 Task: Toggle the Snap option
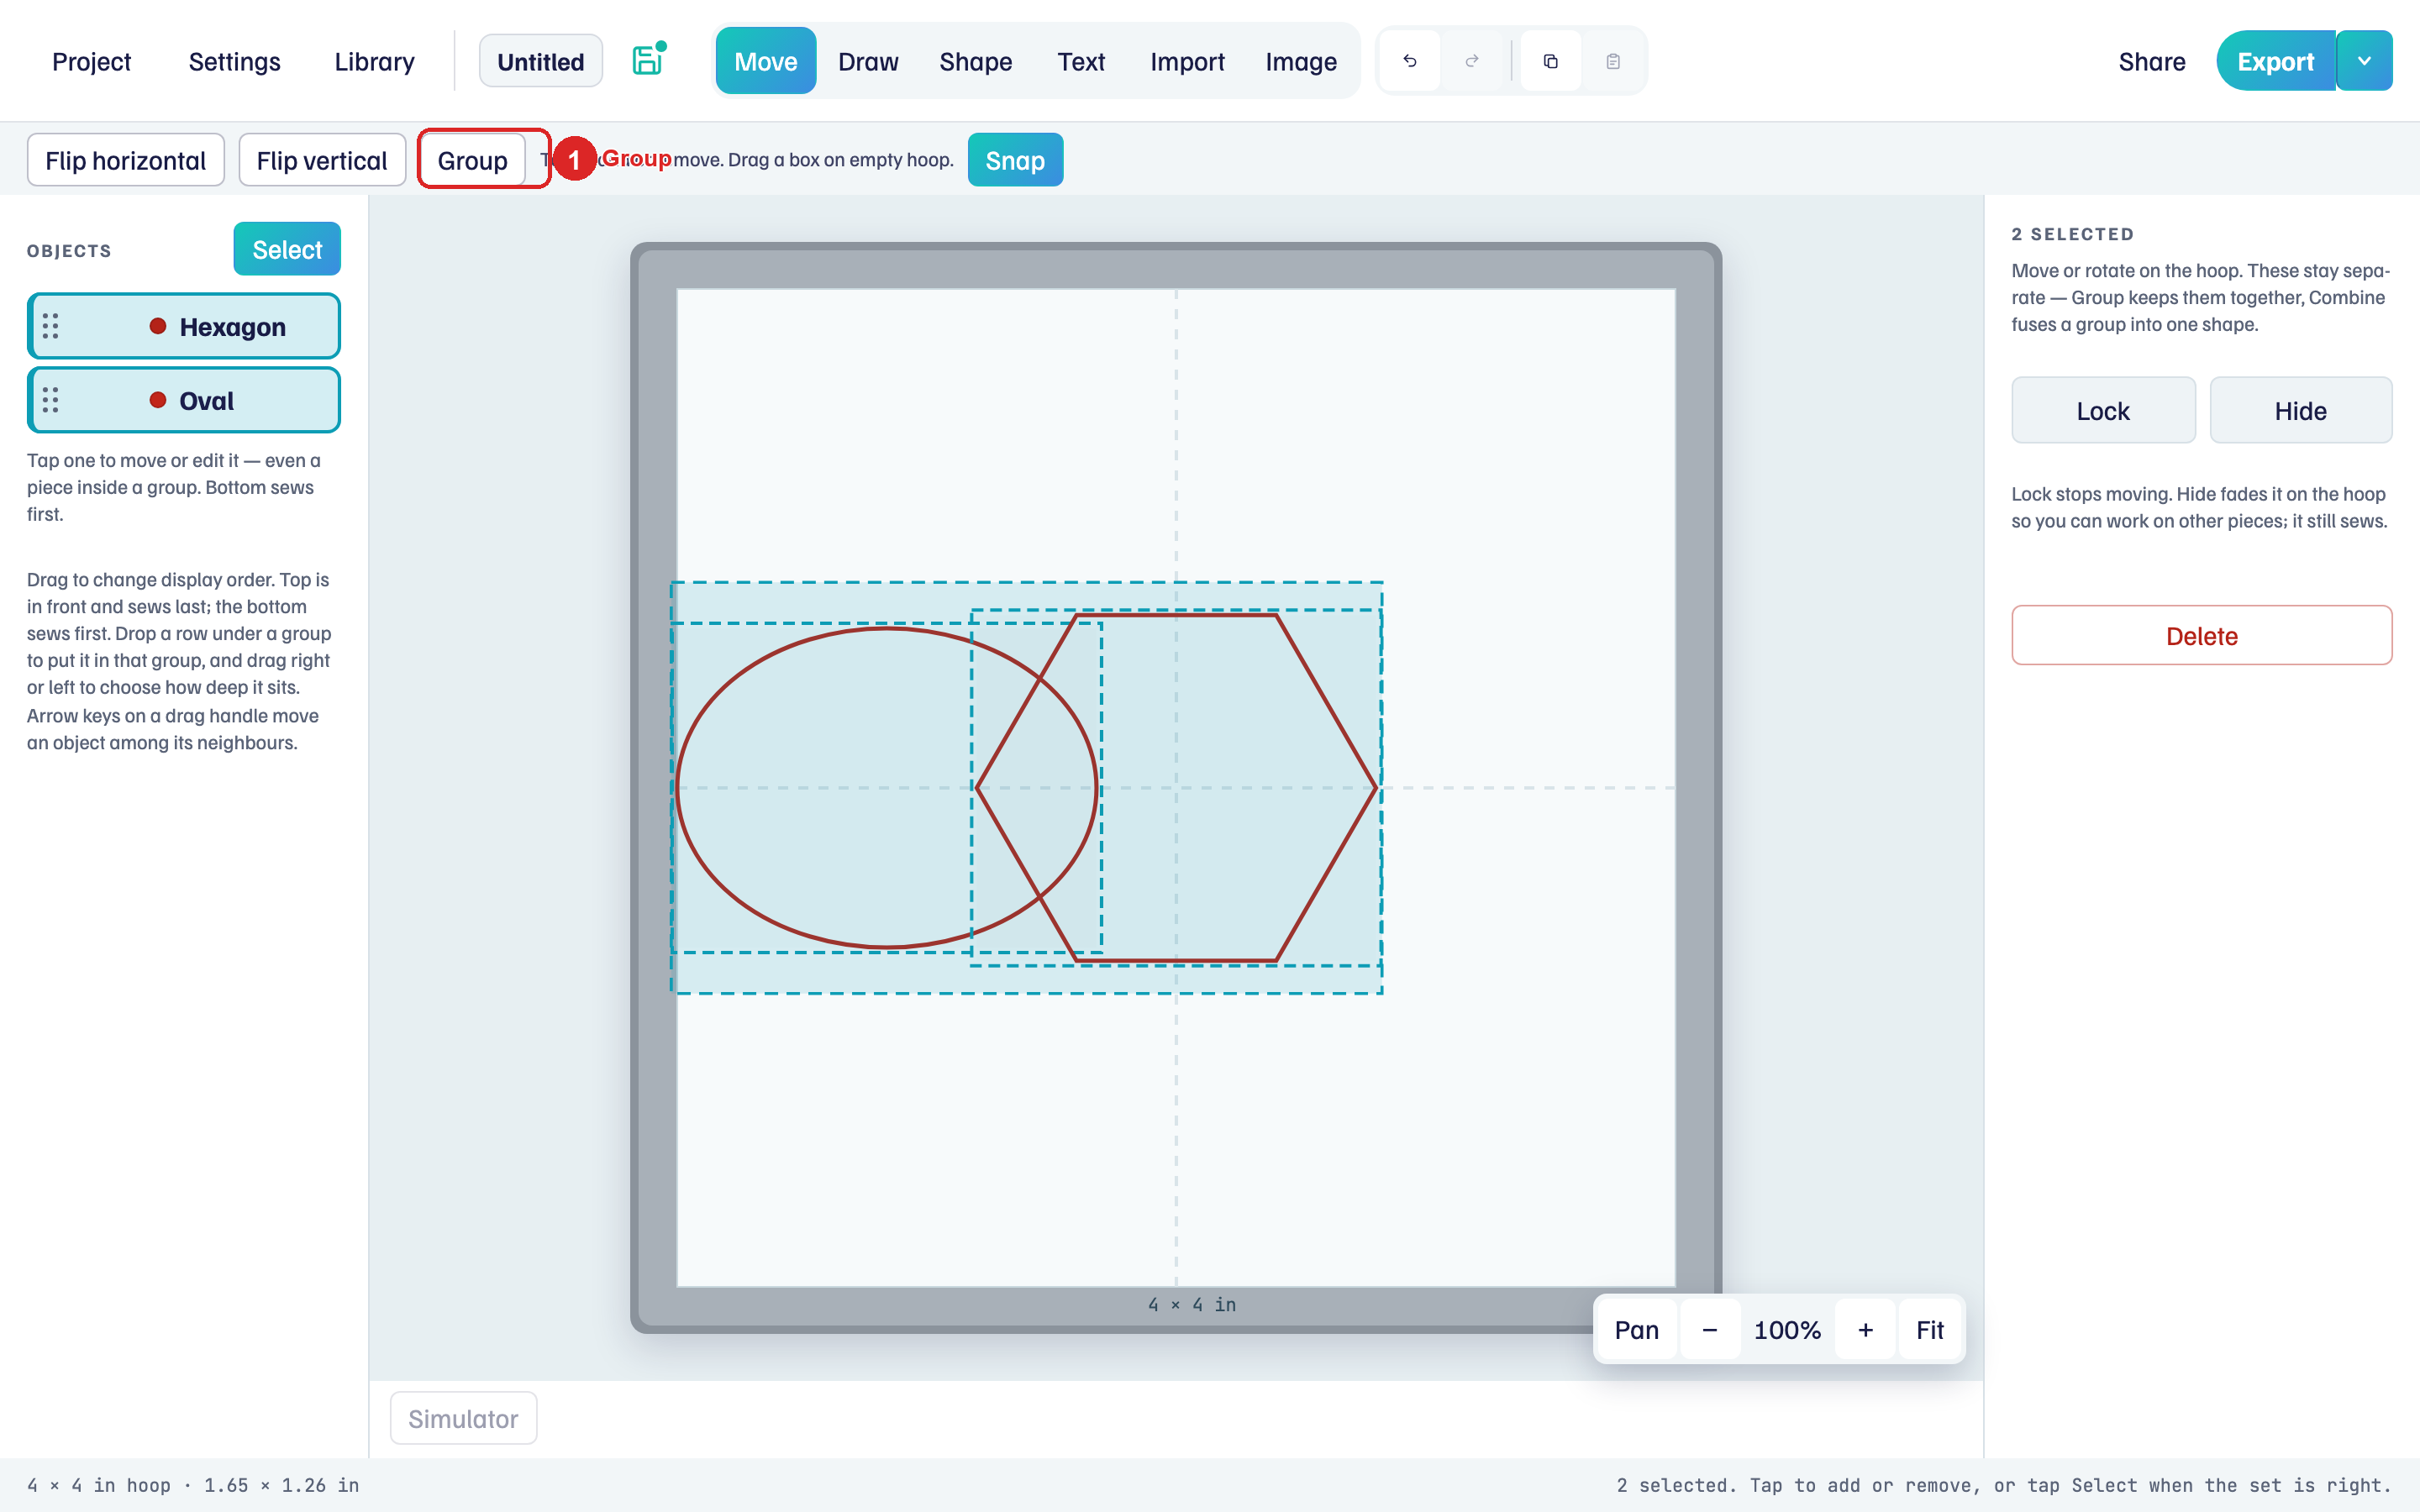point(1015,160)
